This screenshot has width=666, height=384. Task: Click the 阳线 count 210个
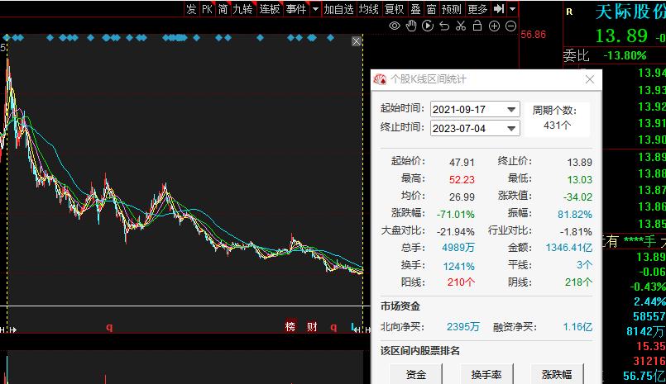pyautogui.click(x=461, y=282)
